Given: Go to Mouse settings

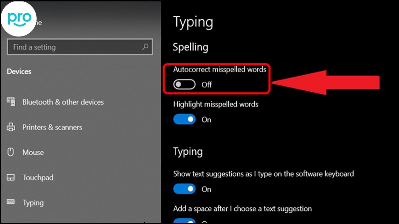Looking at the screenshot, I should click(33, 152).
